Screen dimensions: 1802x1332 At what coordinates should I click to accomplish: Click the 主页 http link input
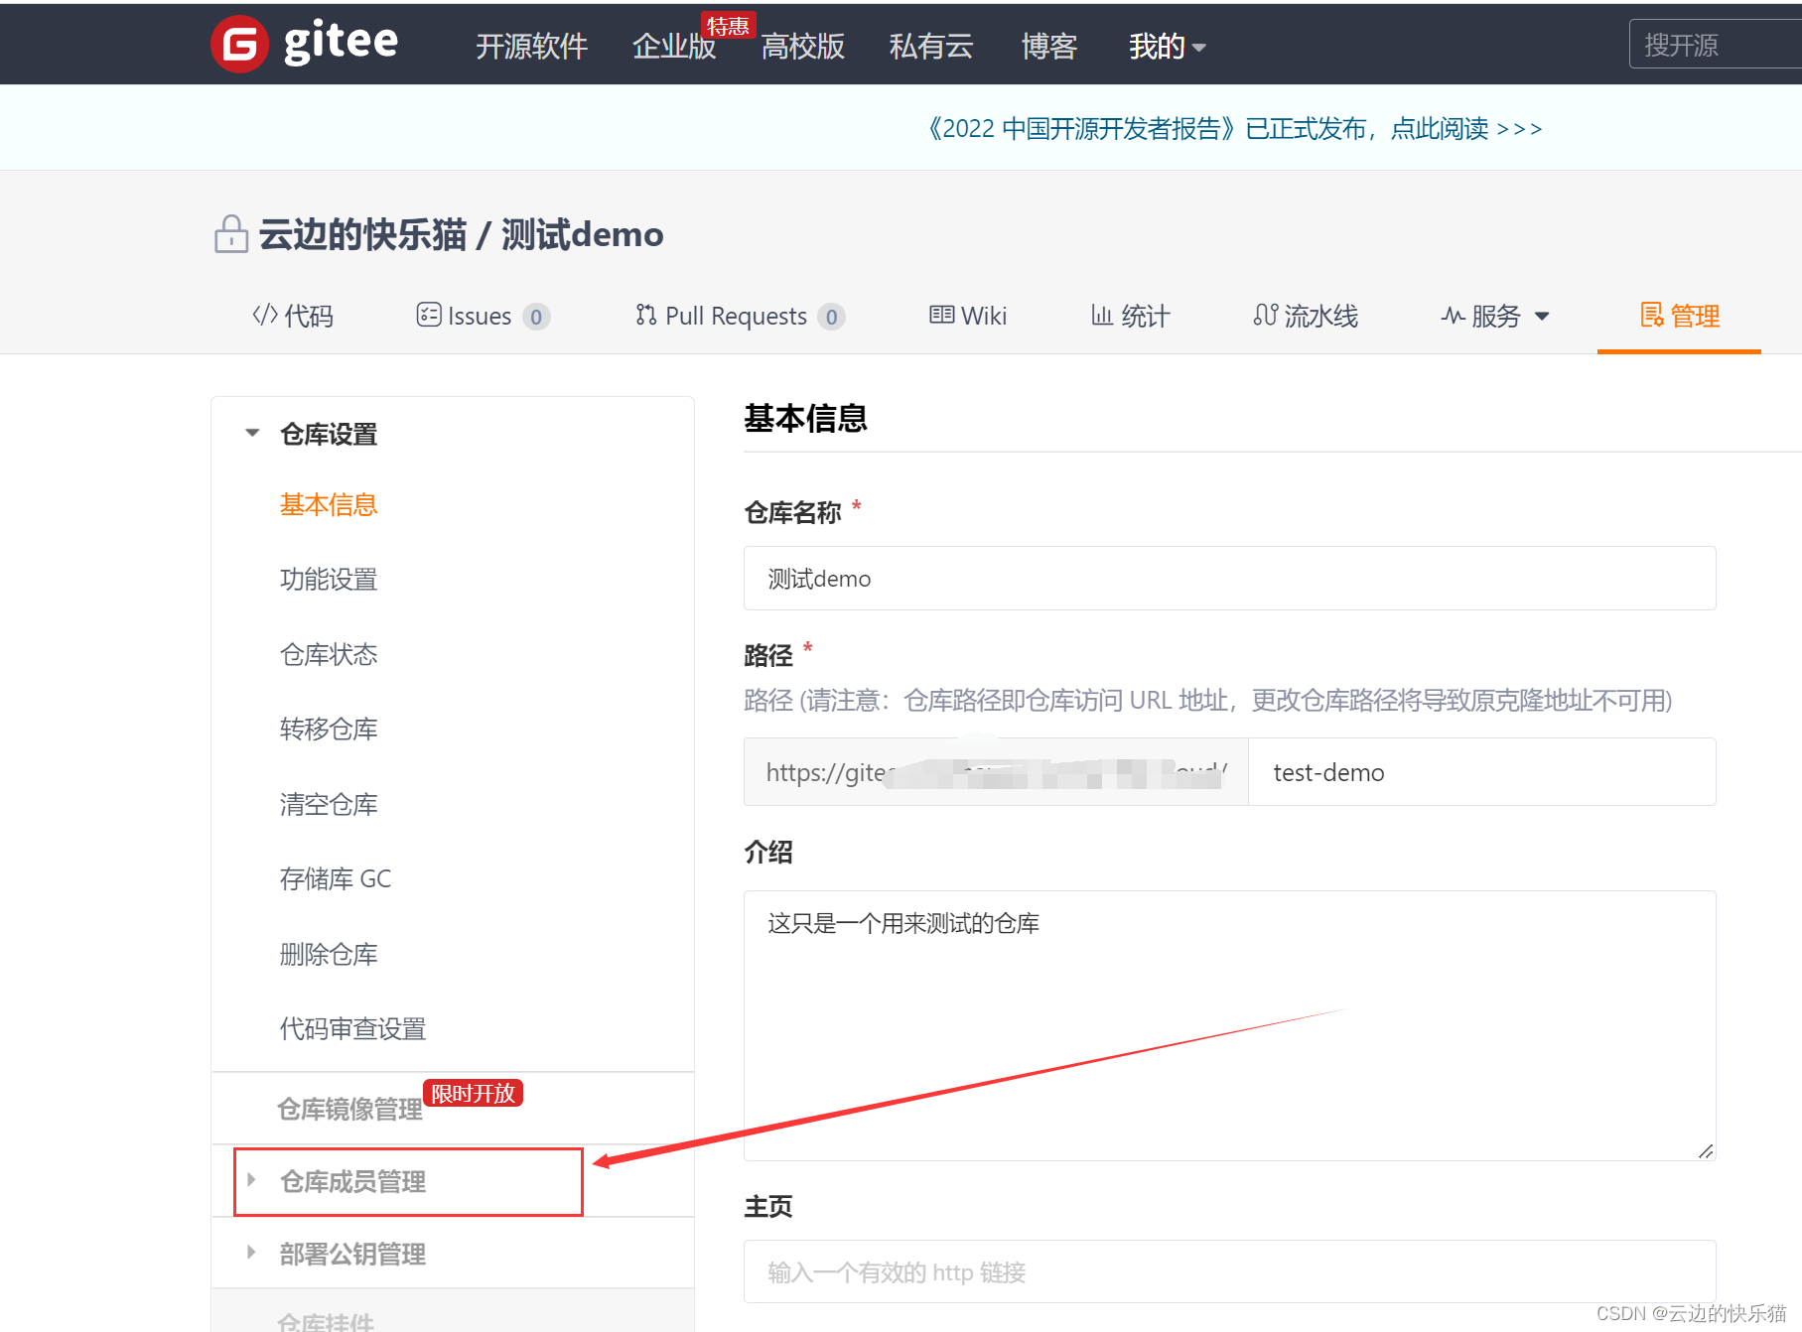(x=1229, y=1271)
